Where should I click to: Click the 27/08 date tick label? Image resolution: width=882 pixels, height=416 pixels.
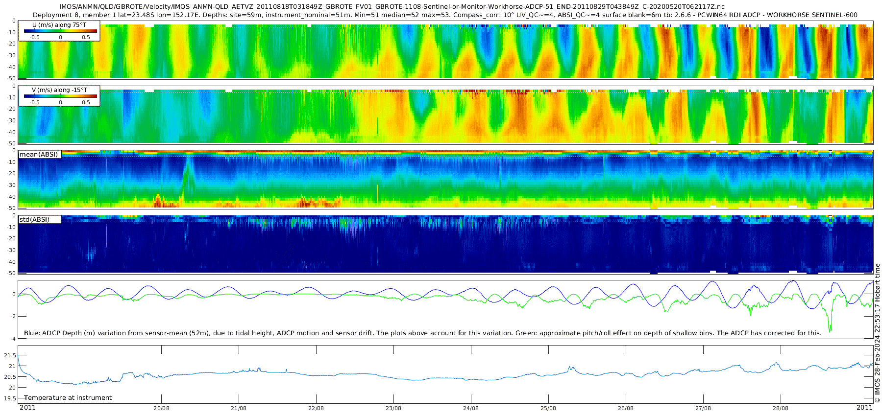(703, 408)
